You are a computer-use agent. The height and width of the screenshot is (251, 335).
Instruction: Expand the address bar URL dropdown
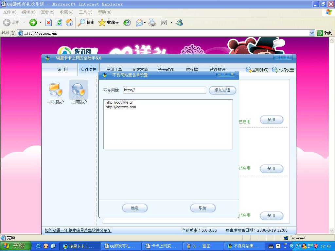pyautogui.click(x=312, y=33)
